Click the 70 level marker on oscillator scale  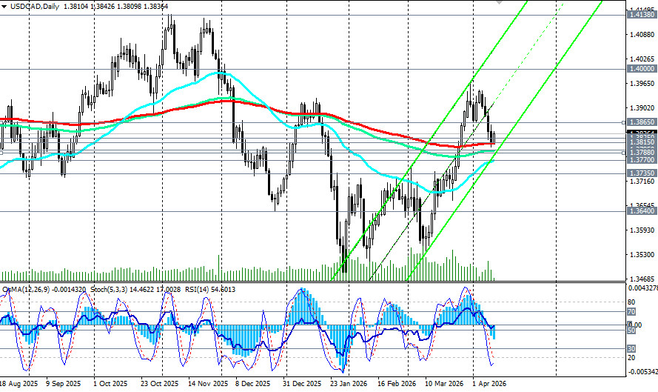pos(631,312)
